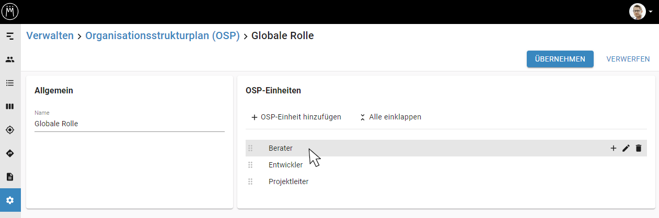659x218 pixels.
Task: Add a sub-unit to the Berater row
Action: point(614,148)
